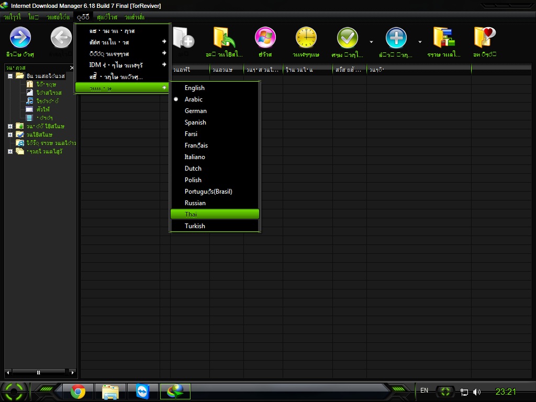Viewport: 536px width, 402px height.
Task: Open second menu entry's submenu arrow
Action: 164,42
